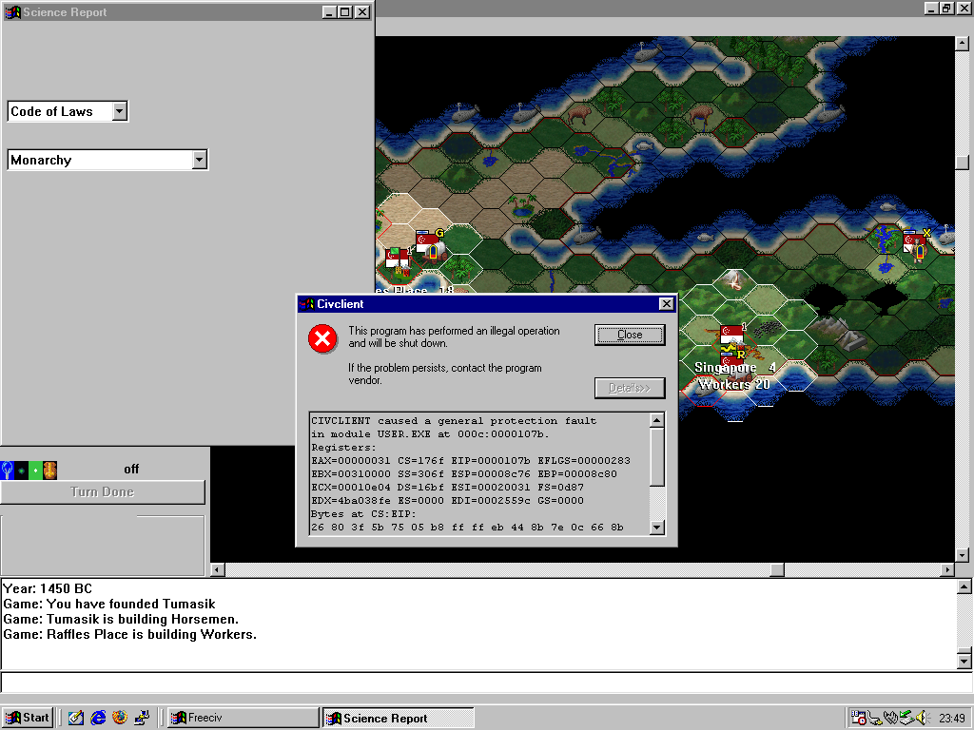974x730 pixels.
Task: Minimize the Science Report window
Action: click(x=330, y=11)
